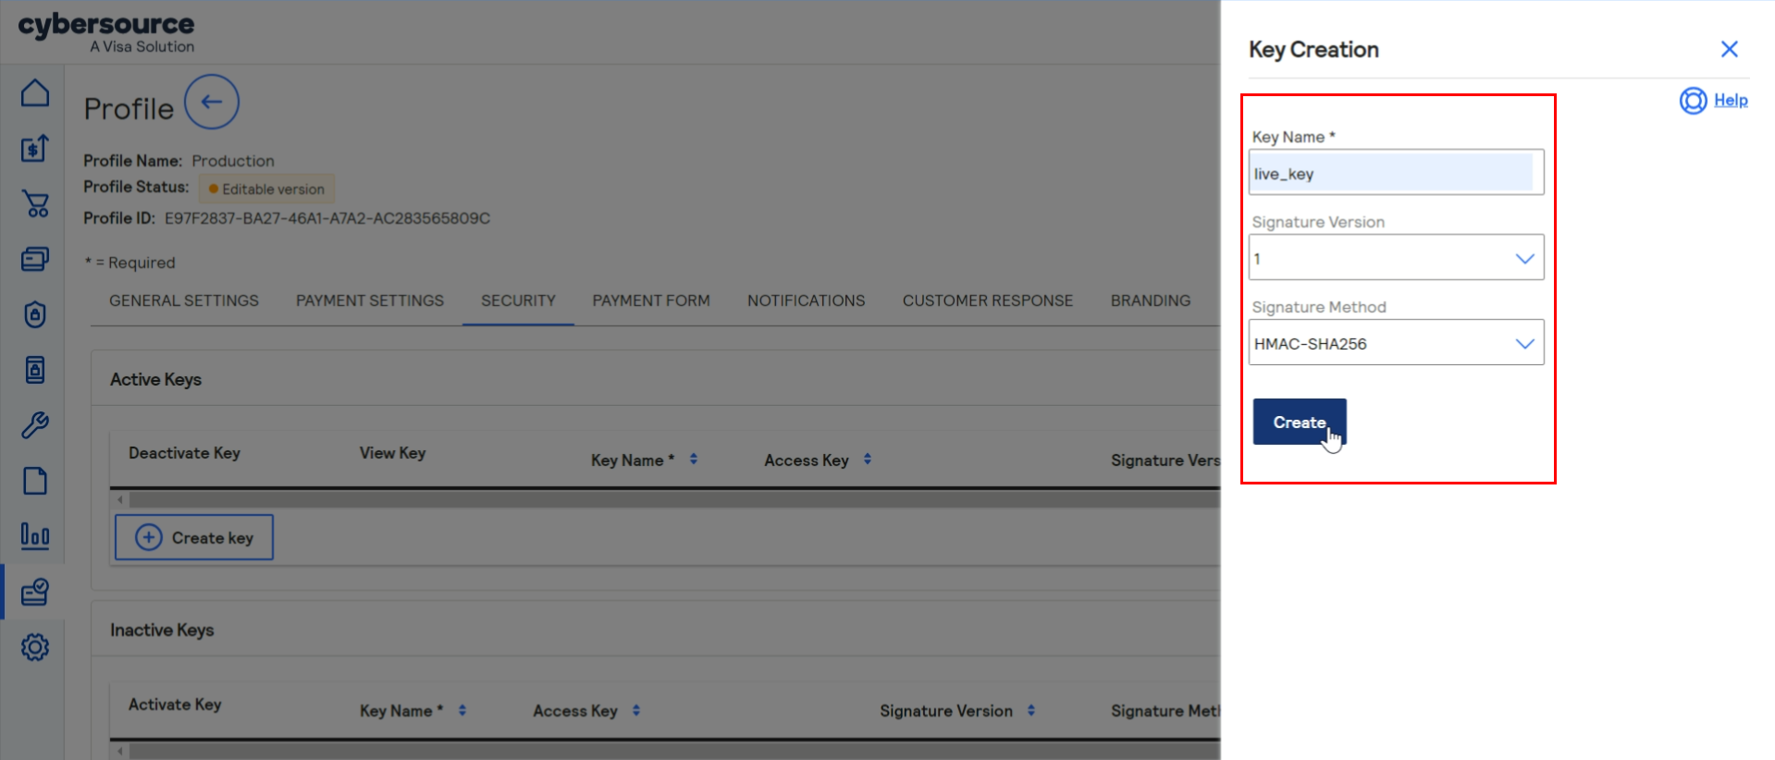Sort inactive keys by Signature Version

click(1030, 710)
